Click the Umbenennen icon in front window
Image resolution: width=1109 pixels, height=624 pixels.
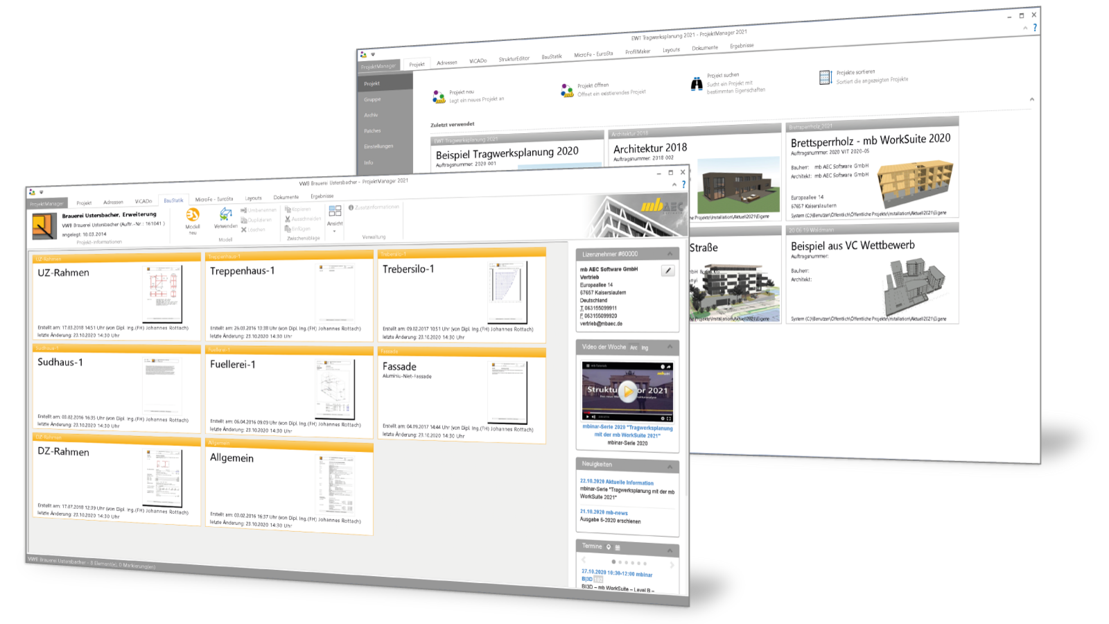point(244,210)
